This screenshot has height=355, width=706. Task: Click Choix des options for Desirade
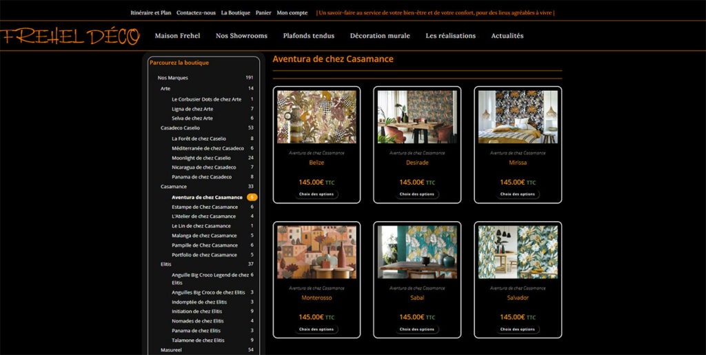point(417,194)
